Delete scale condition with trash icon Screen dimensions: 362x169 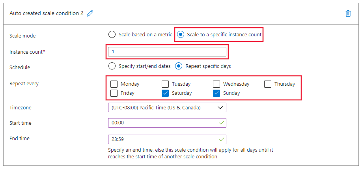coord(348,13)
